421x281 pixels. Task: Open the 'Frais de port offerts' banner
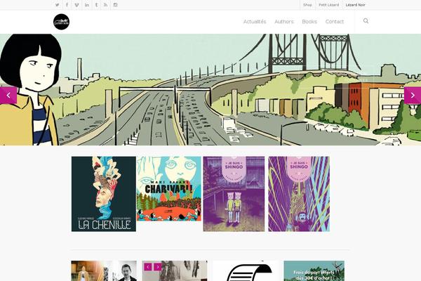coord(314,270)
